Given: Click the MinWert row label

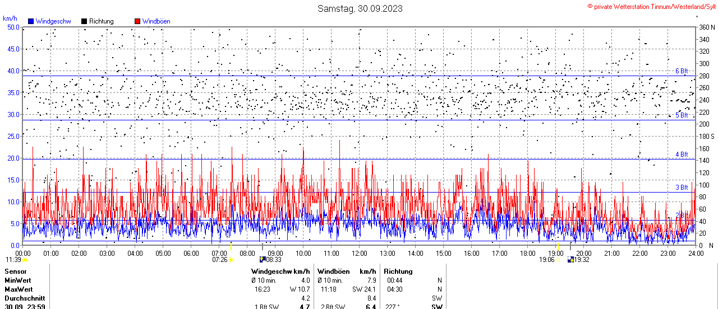Looking at the screenshot, I should click(18, 280).
